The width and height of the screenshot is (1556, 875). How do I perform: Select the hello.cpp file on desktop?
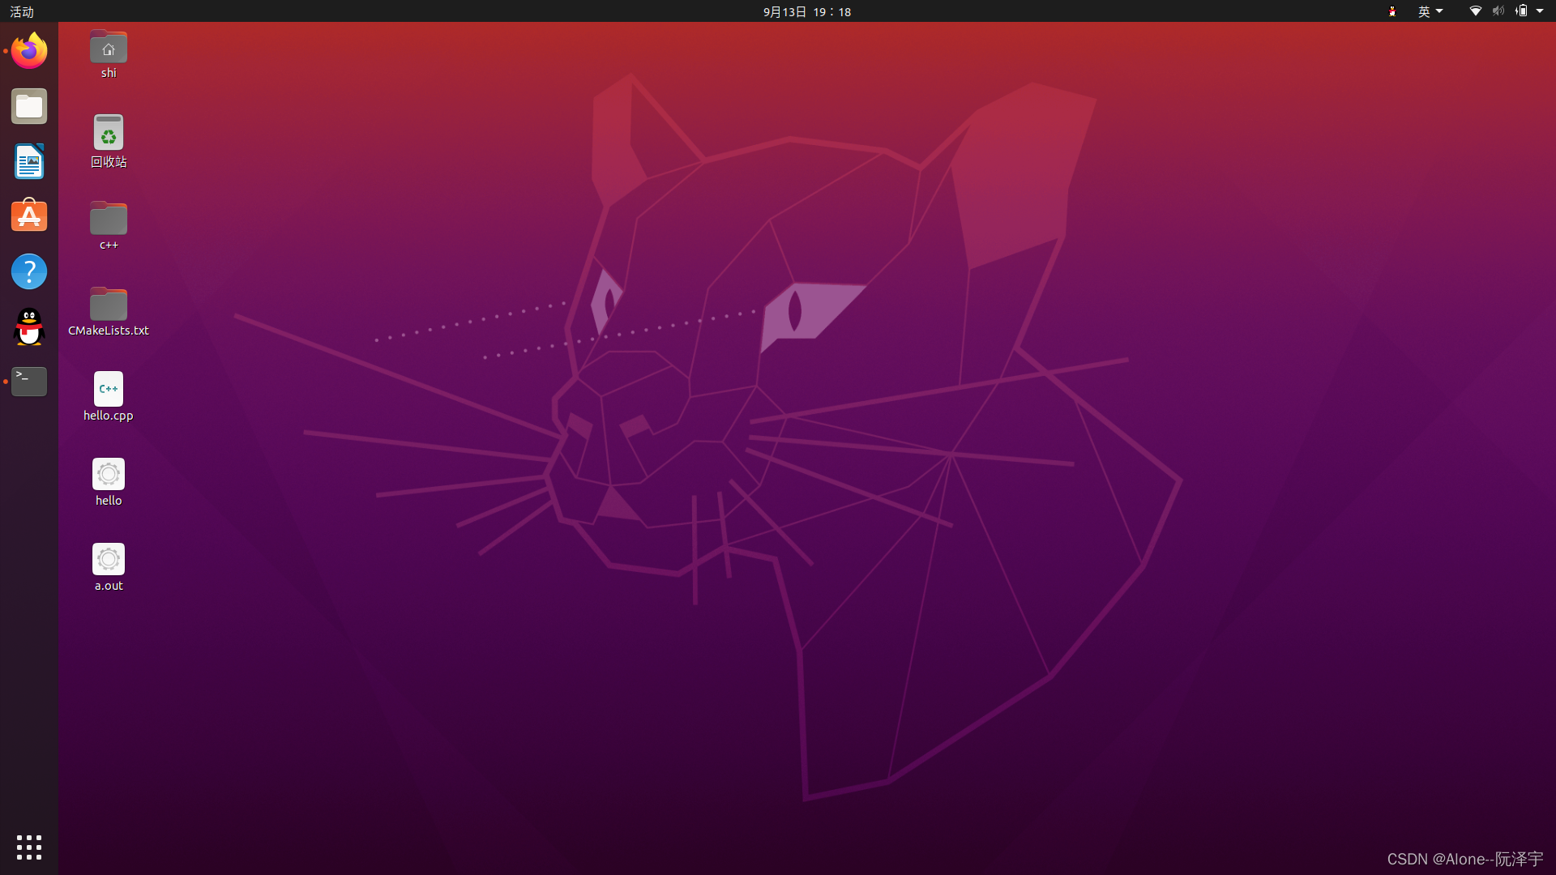click(x=109, y=390)
